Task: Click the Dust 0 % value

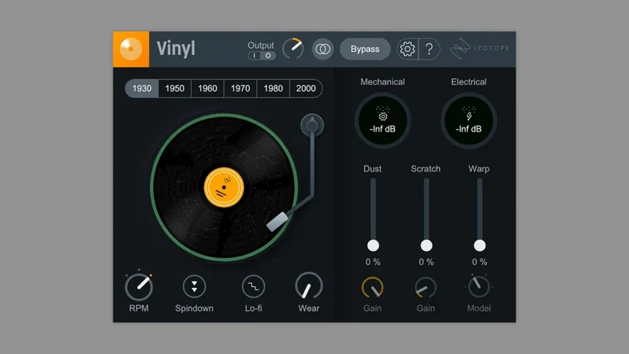Action: [x=373, y=262]
